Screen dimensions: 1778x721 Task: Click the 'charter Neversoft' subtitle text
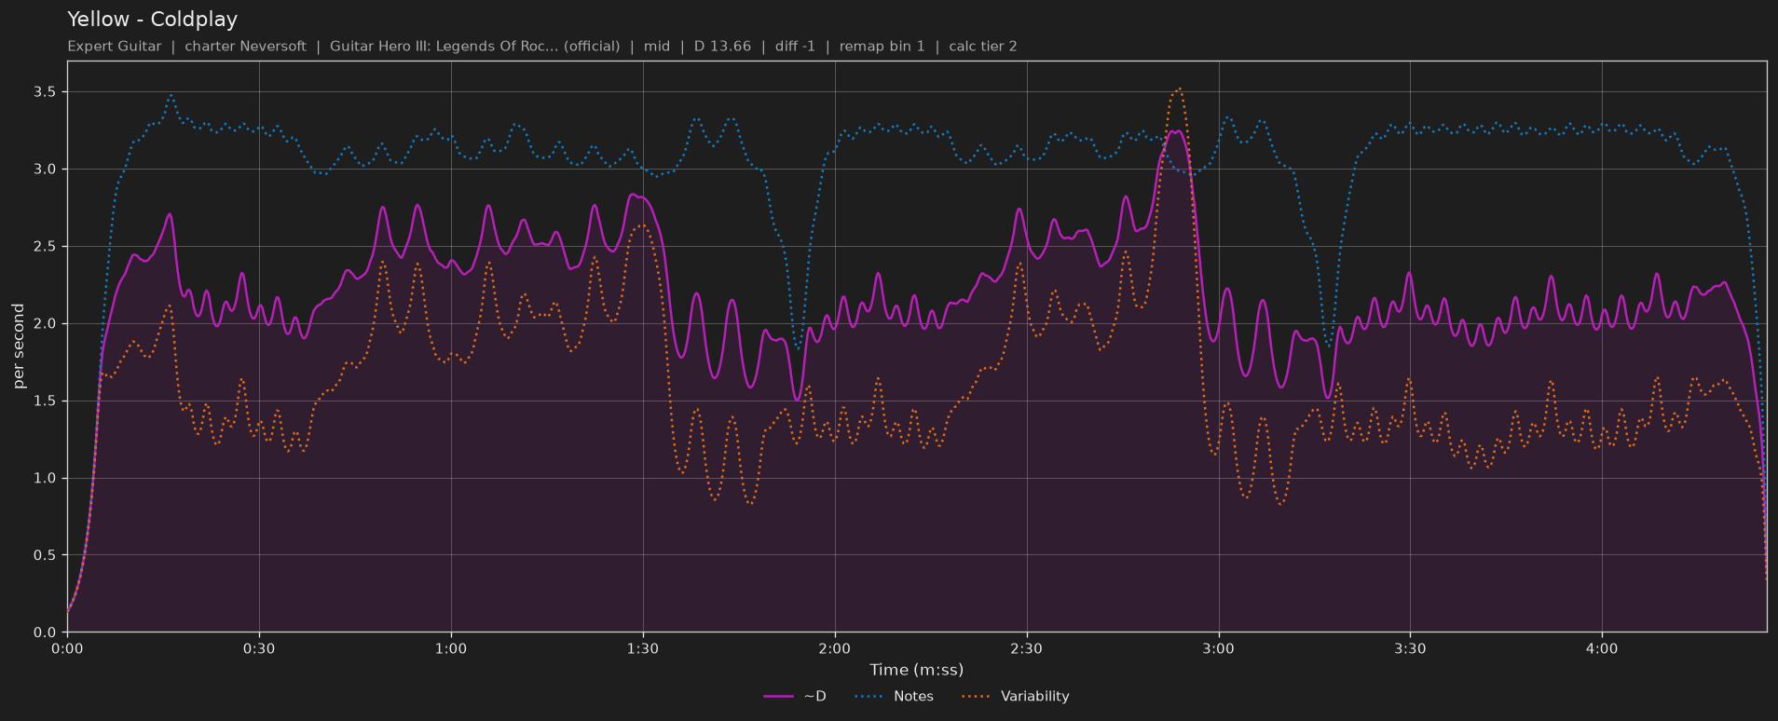click(245, 47)
